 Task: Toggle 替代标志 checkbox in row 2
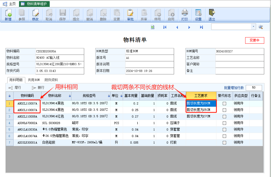coord(224,110)
